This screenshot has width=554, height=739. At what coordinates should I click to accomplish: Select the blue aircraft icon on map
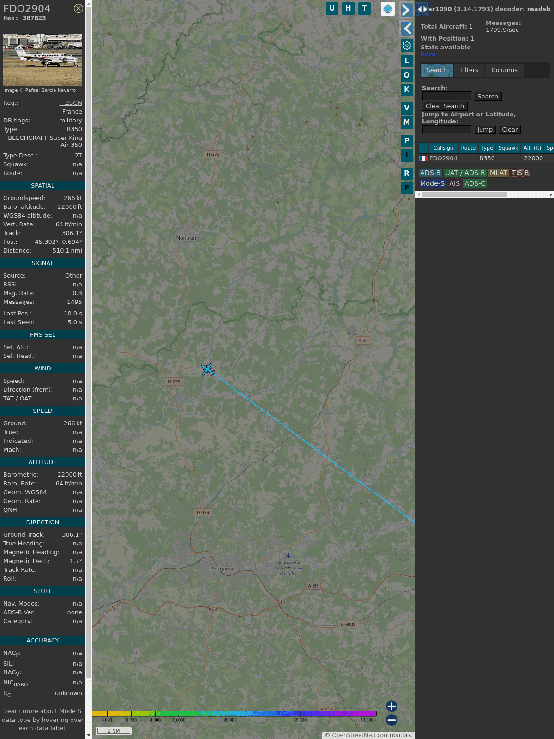click(x=208, y=369)
